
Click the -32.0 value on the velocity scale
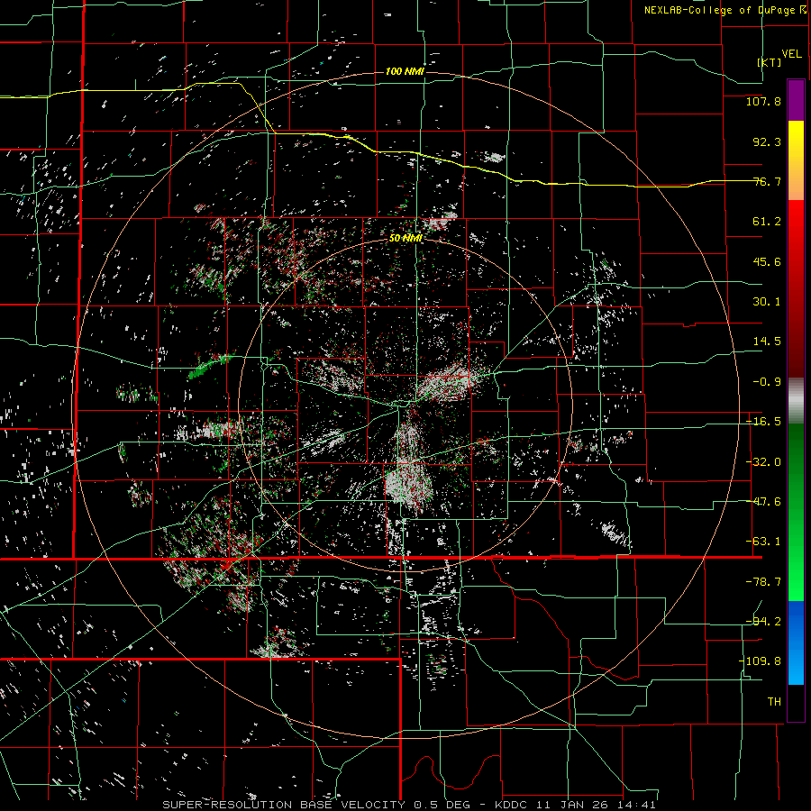[x=763, y=462]
